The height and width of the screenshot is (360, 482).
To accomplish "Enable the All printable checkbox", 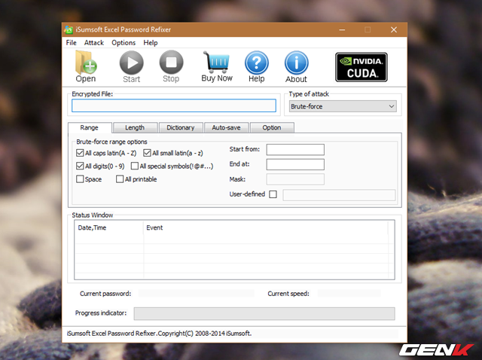I will (x=120, y=179).
